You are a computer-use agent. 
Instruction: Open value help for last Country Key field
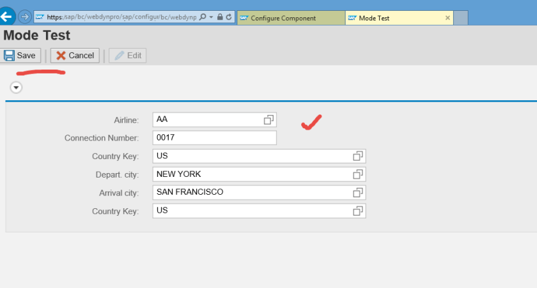coord(358,210)
